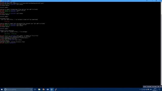Open the Word taskbar icon
Viewport: 162px width, 91px height.
tap(48, 89)
